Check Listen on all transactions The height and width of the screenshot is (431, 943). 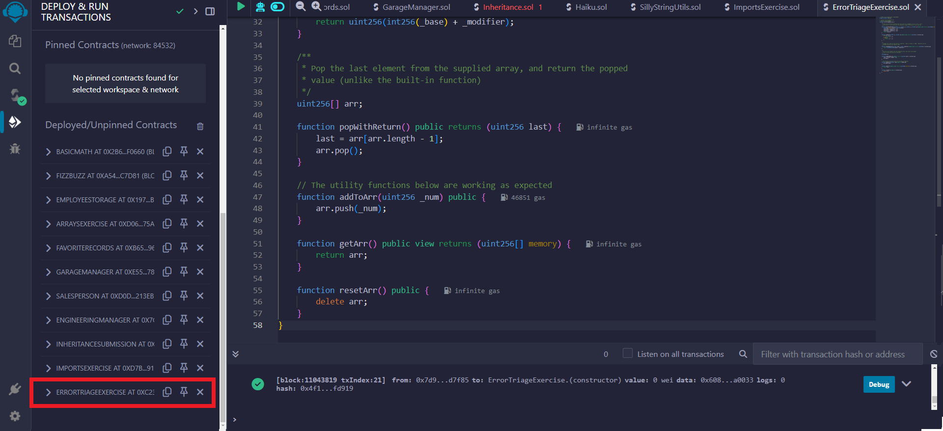(627, 353)
